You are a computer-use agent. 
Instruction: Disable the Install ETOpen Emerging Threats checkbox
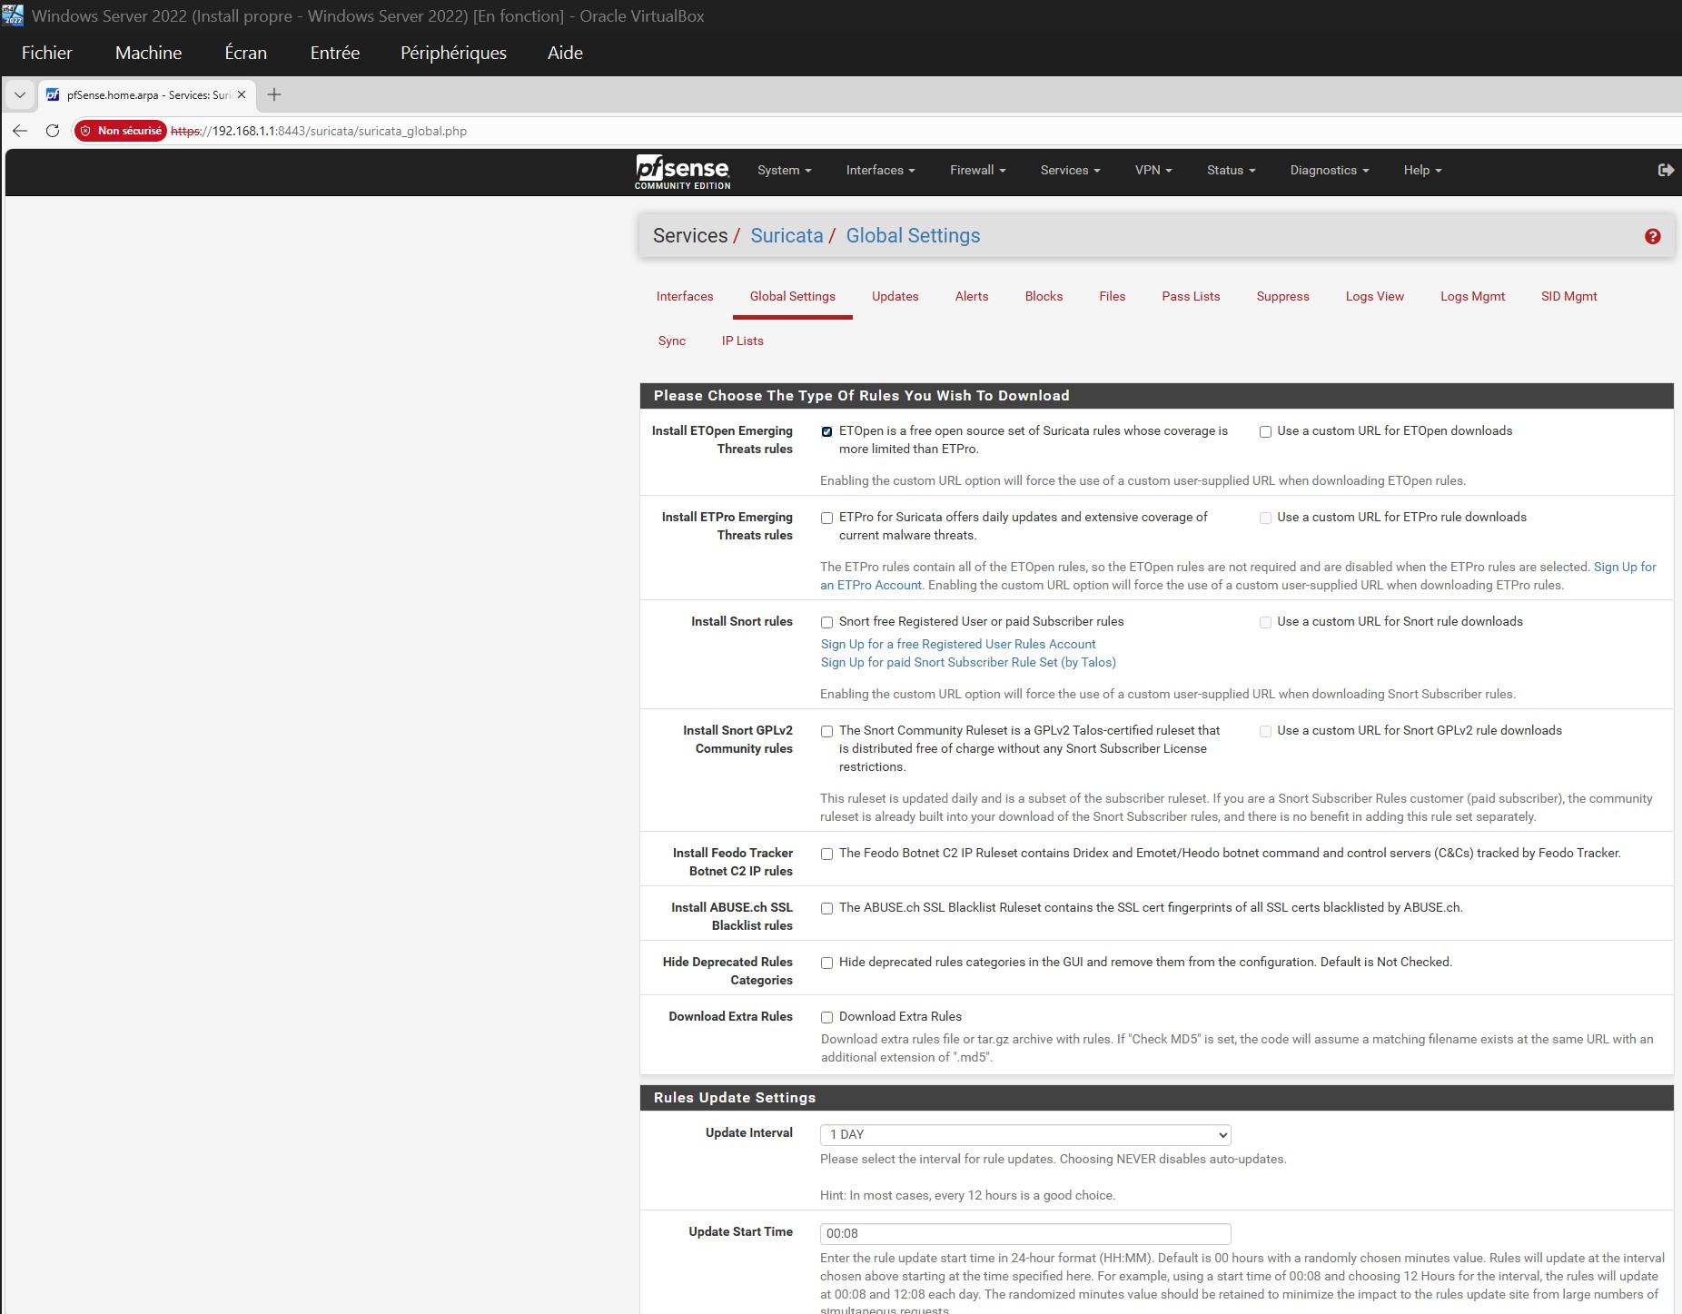click(826, 431)
